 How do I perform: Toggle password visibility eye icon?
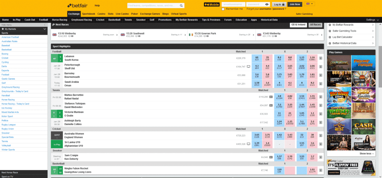tap(267, 4)
